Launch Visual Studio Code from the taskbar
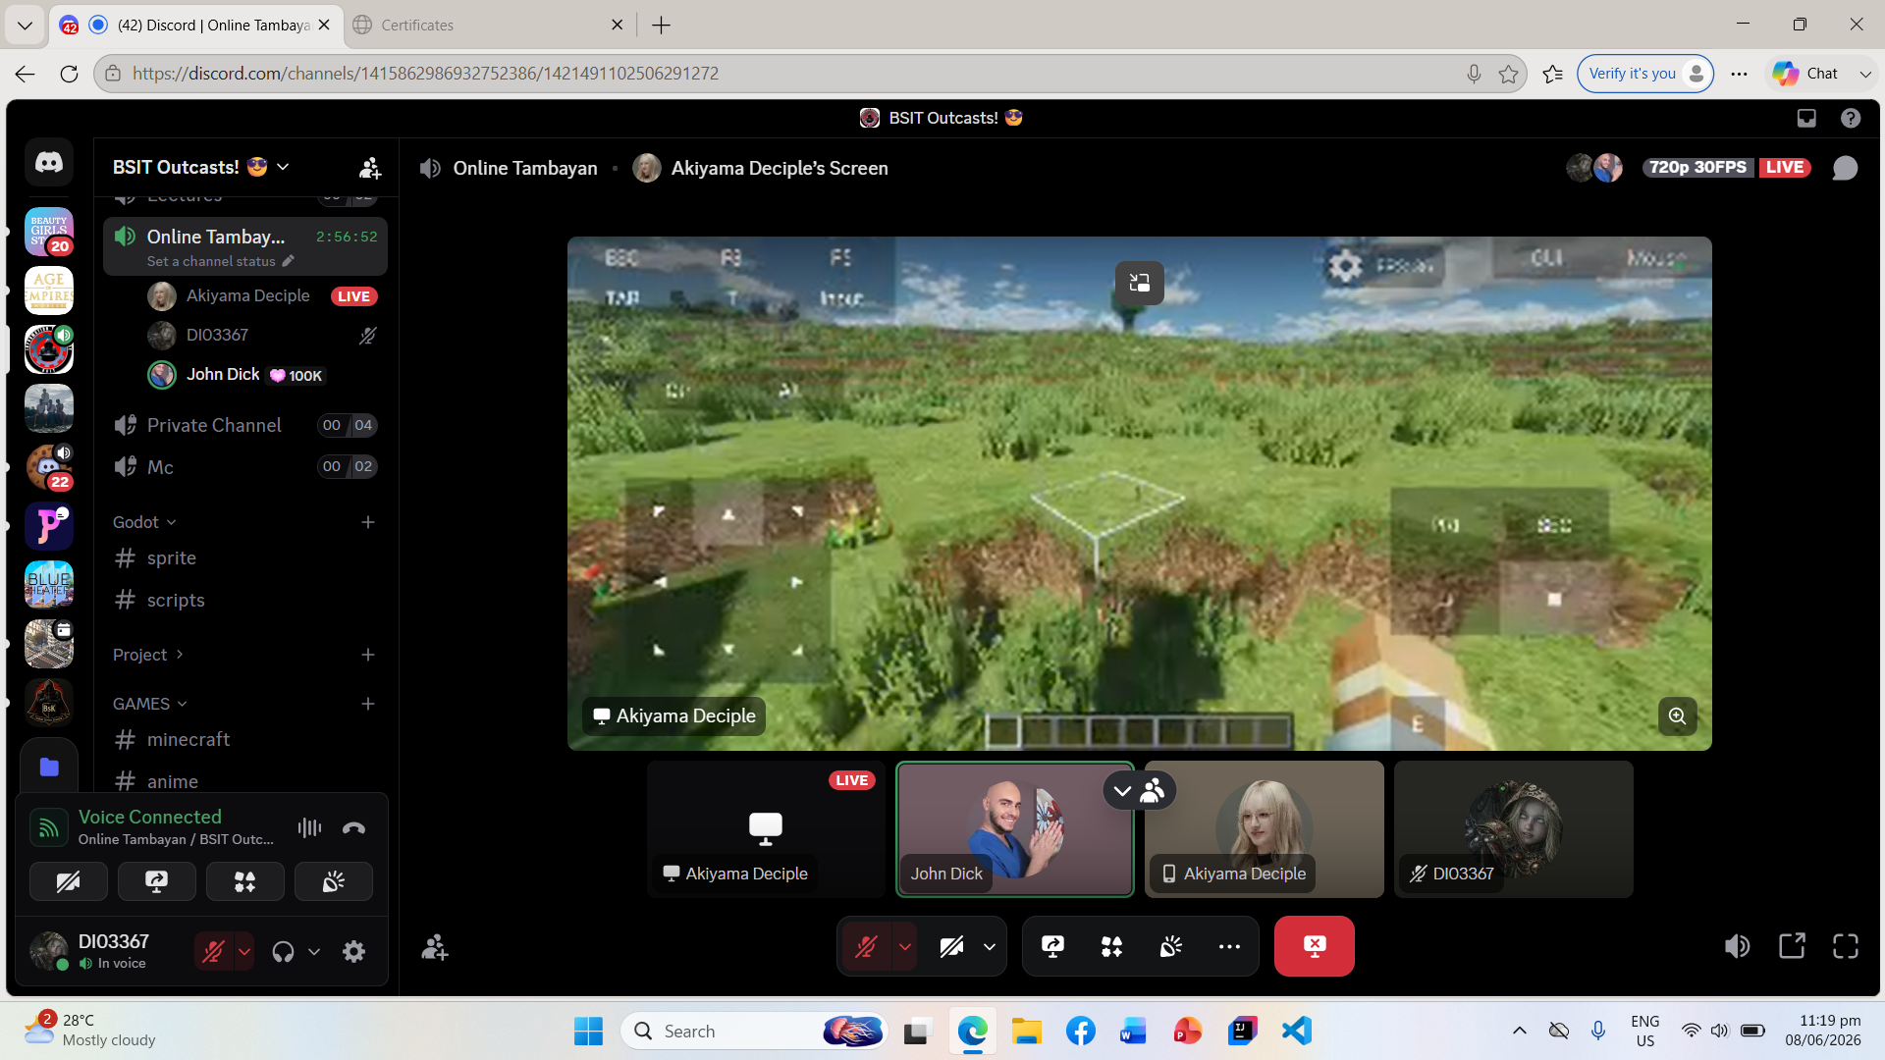Image resolution: width=1885 pixels, height=1060 pixels. point(1297,1031)
